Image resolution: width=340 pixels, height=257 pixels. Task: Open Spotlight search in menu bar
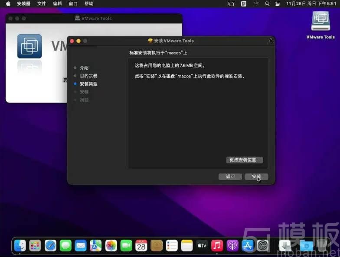[267, 3]
